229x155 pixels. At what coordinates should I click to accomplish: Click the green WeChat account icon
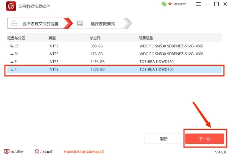tap(164, 4)
